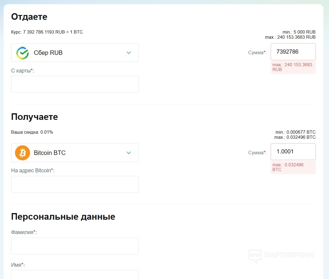Viewport: 329px width, 279px height.
Task: Expand the Bitcoin BTC dropdown chevron
Action: coord(129,153)
